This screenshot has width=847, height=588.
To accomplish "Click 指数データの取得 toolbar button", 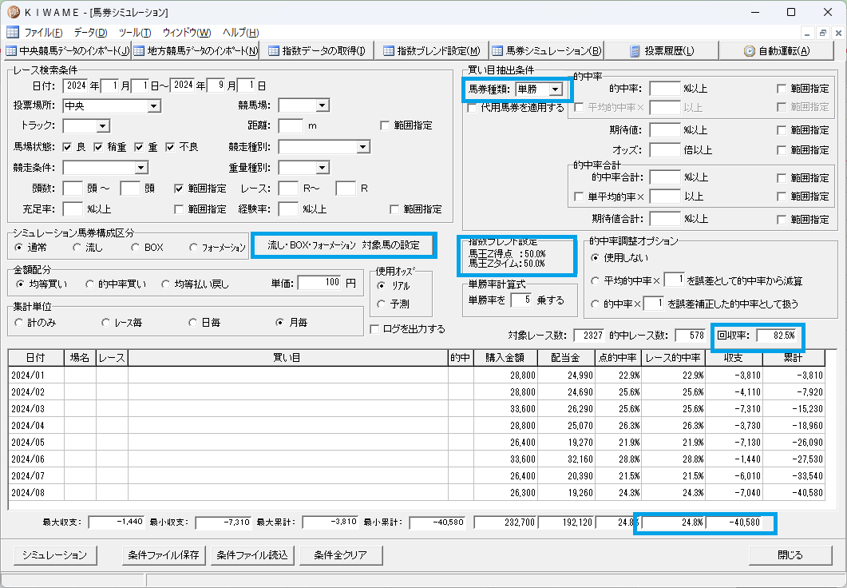I will pyautogui.click(x=317, y=51).
